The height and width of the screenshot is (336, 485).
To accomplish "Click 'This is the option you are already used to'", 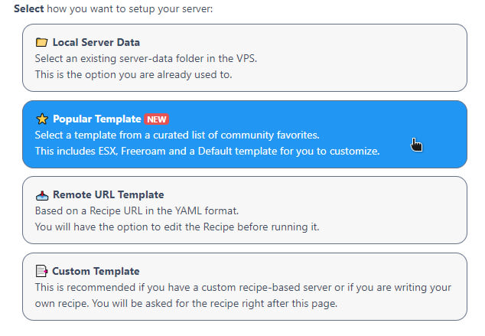I will [133, 74].
